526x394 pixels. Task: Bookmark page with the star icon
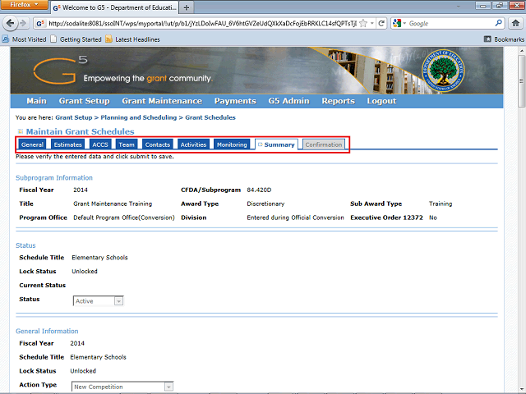click(363, 23)
